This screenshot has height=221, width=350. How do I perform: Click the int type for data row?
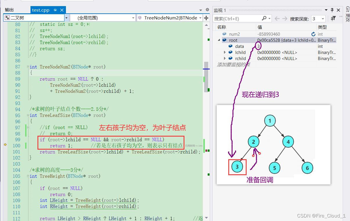(x=320, y=46)
